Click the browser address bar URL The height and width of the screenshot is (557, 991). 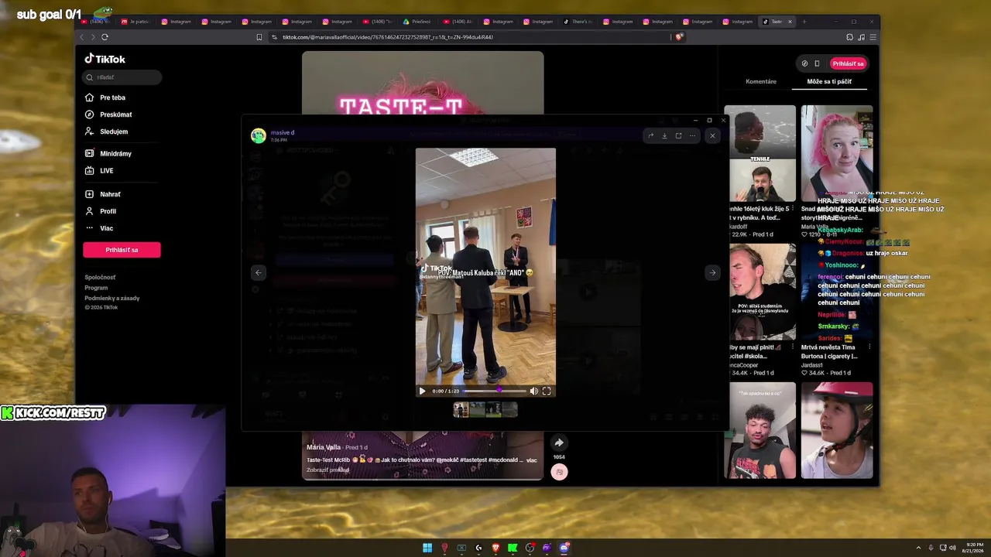tap(388, 37)
